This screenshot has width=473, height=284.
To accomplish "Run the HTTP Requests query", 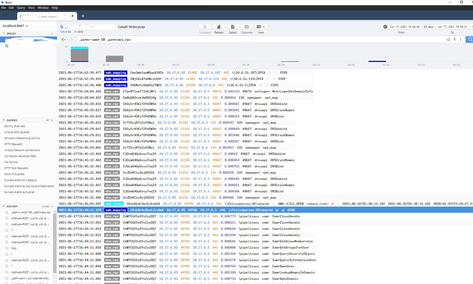I will pyautogui.click(x=13, y=144).
